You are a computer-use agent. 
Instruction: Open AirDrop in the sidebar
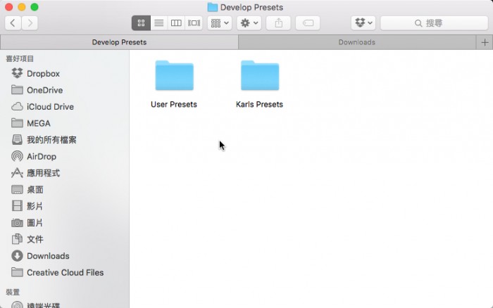pyautogui.click(x=41, y=157)
